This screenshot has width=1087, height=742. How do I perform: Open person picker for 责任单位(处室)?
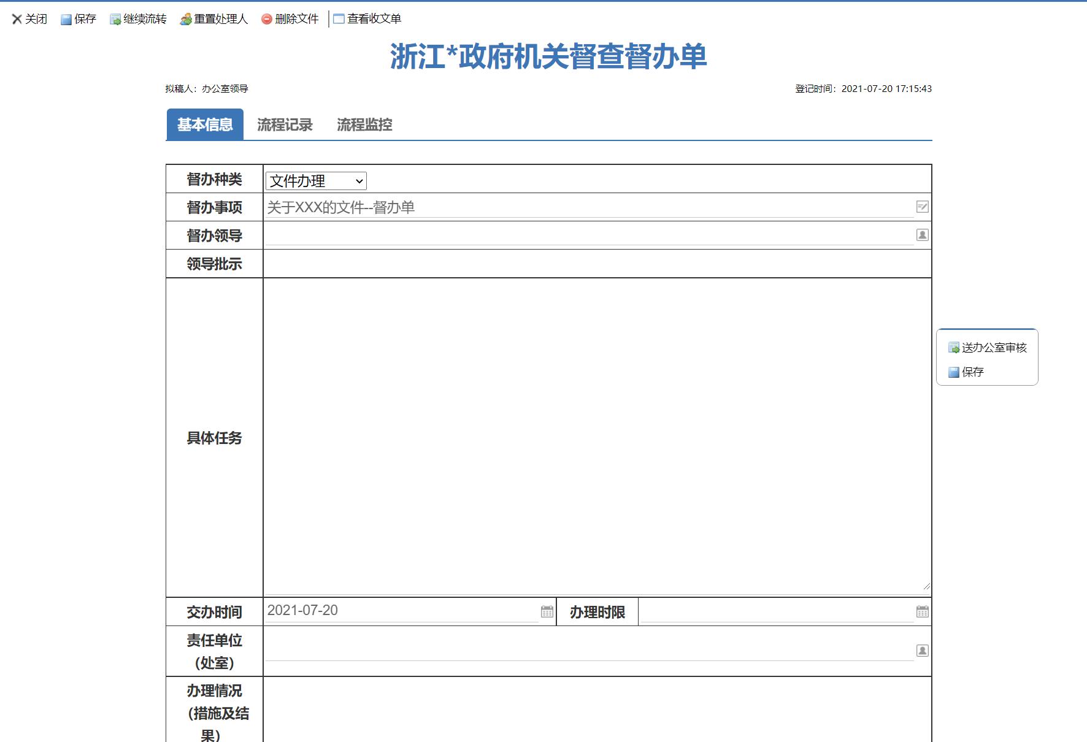click(x=922, y=651)
